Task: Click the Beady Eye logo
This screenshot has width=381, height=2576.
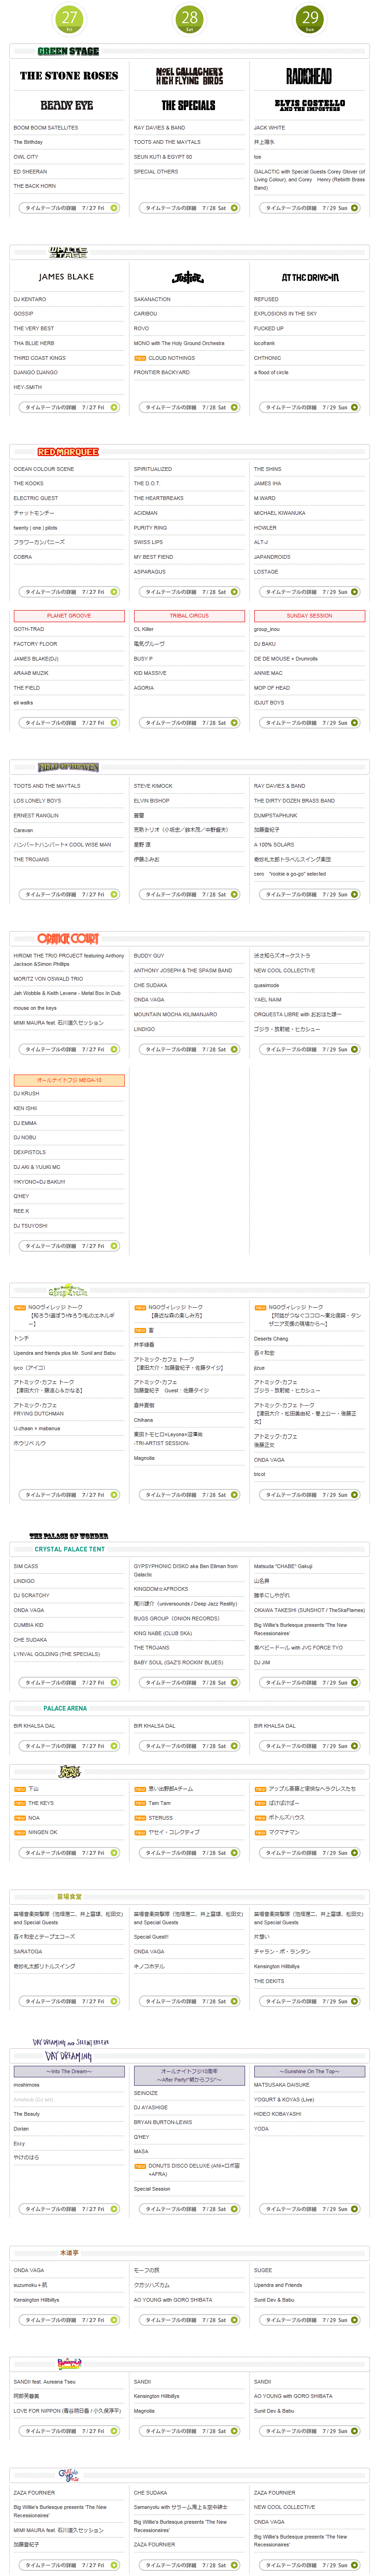Action: tap(68, 105)
